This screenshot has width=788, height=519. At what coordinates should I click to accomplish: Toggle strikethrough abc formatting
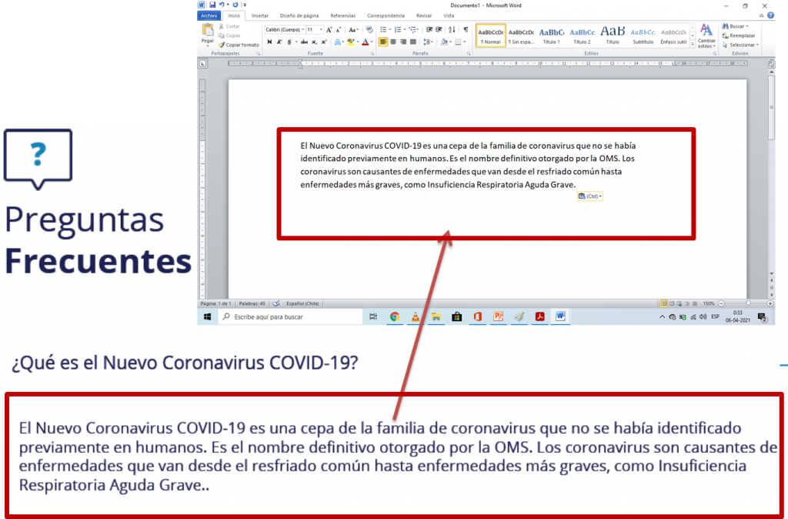tap(304, 42)
